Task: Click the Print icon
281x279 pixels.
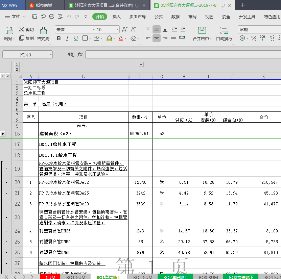Action: (52, 17)
